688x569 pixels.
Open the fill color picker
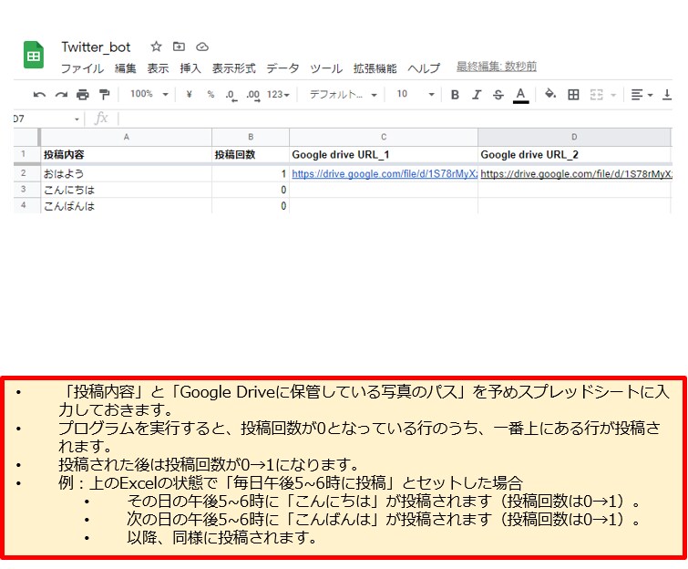550,94
